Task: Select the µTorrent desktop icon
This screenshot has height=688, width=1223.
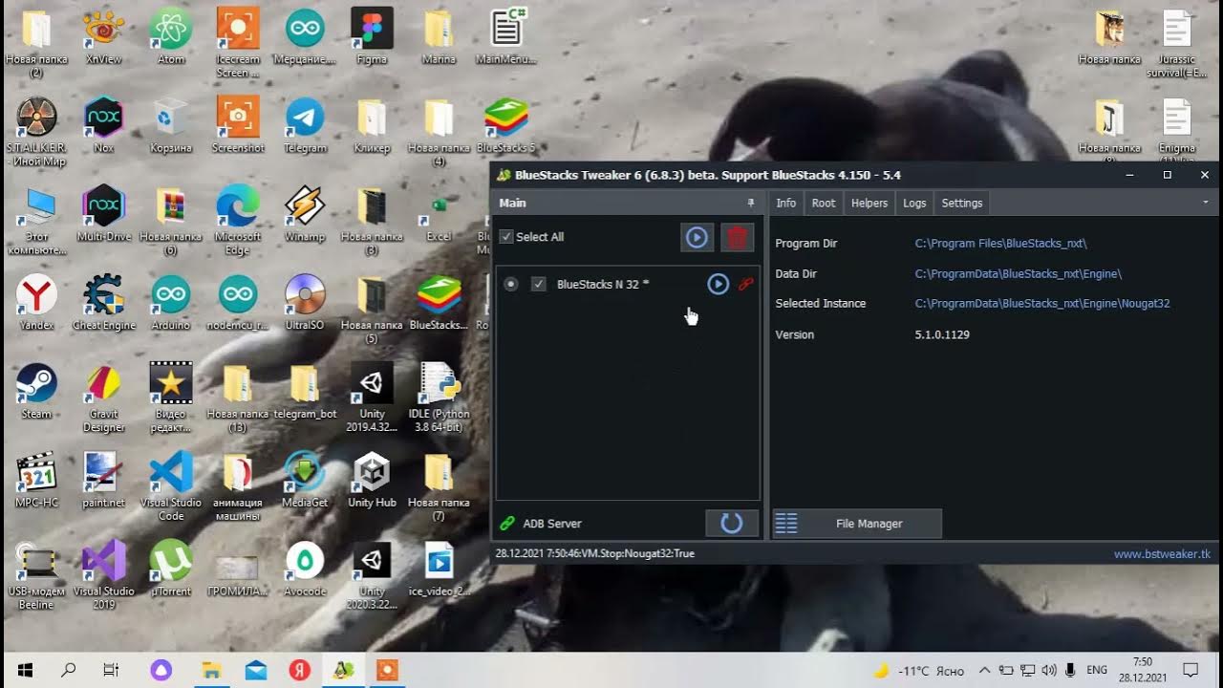Action: point(171,569)
